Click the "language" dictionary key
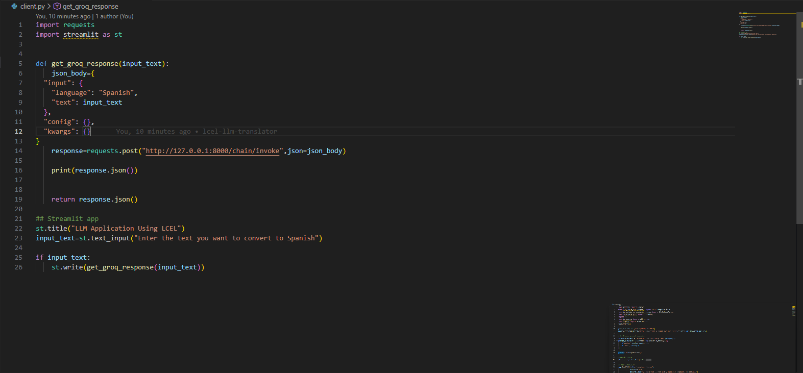This screenshot has height=373, width=803. click(x=71, y=93)
